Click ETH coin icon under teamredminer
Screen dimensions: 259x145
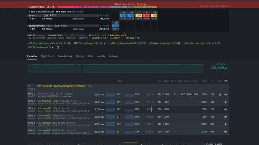pyautogui.click(x=30, y=29)
